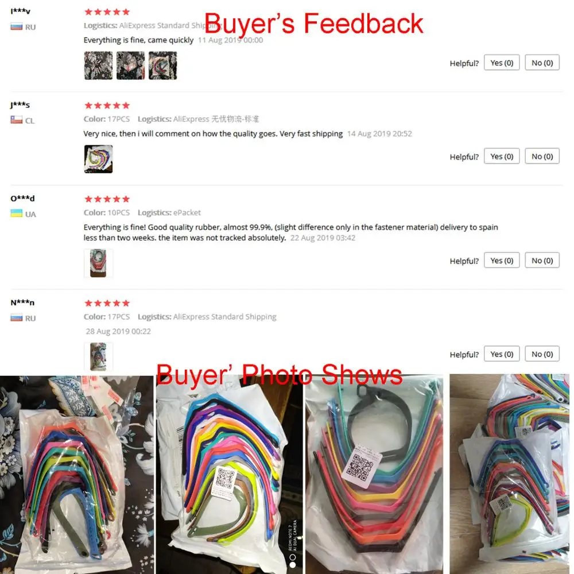View O***d's review photo thumbnail

(x=99, y=263)
